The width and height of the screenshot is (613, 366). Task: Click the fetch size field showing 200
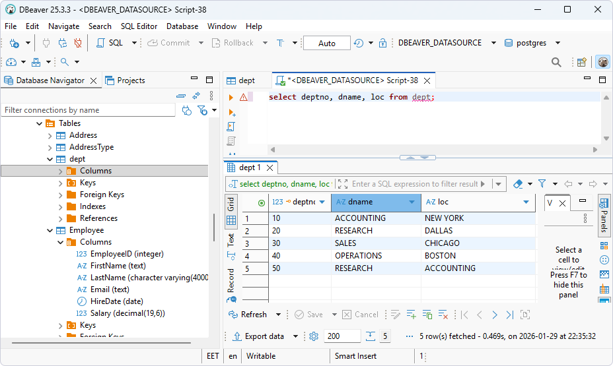click(x=342, y=336)
